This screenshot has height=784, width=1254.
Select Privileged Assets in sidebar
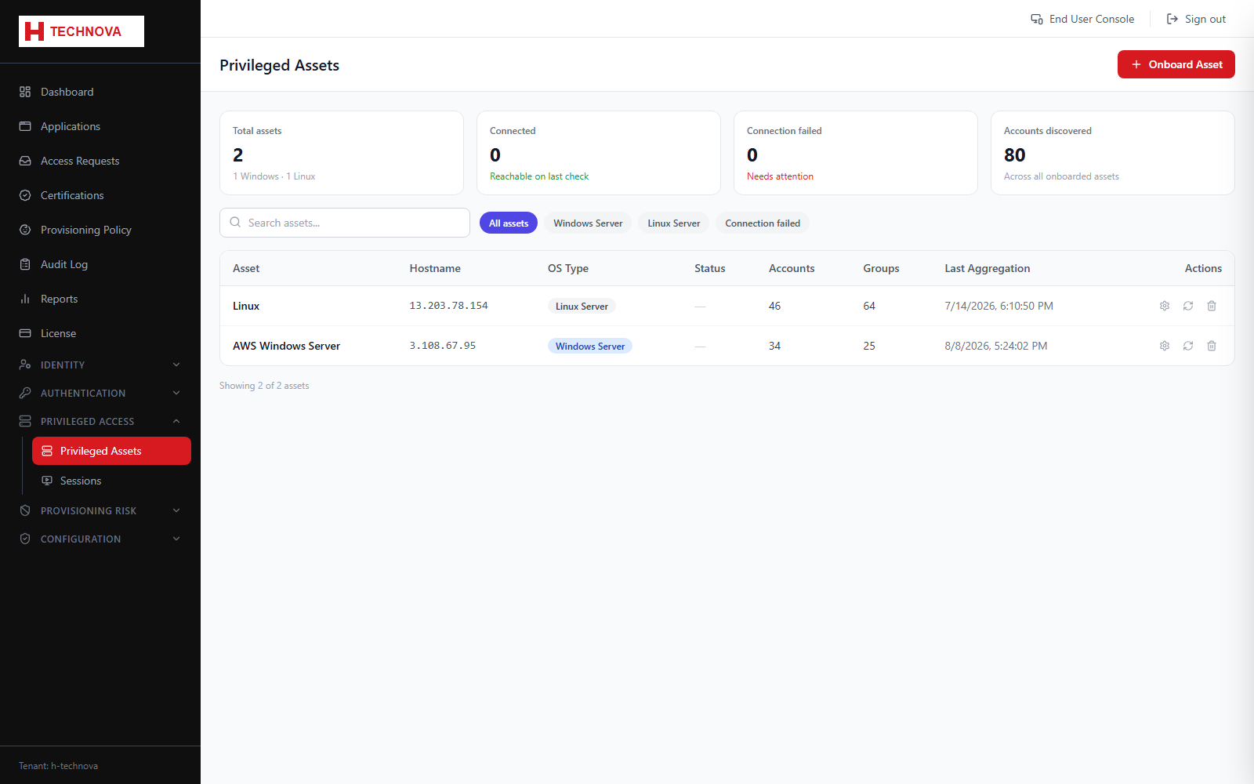pyautogui.click(x=111, y=451)
